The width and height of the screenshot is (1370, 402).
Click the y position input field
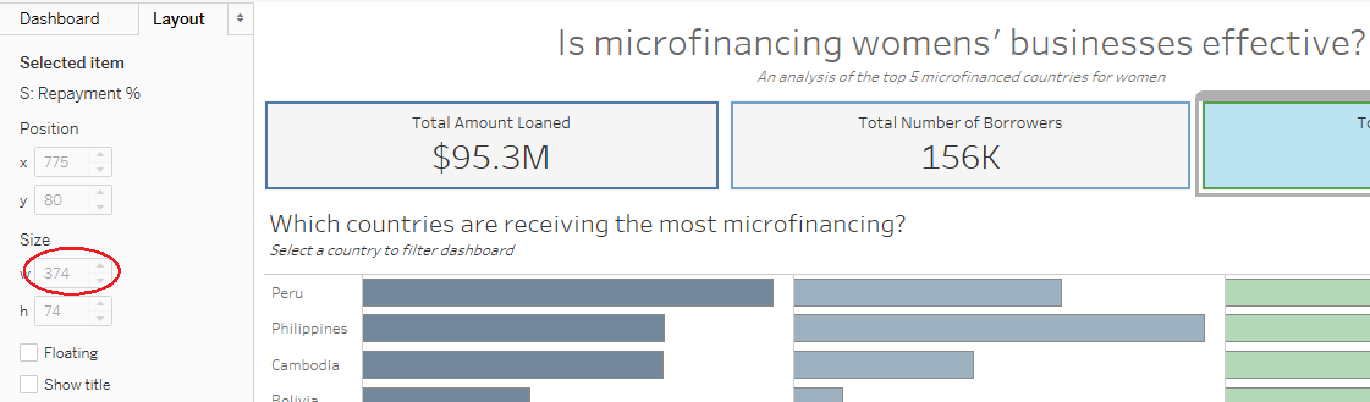click(x=62, y=200)
